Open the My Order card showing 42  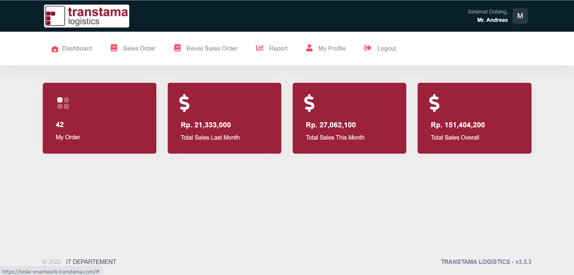[100, 118]
